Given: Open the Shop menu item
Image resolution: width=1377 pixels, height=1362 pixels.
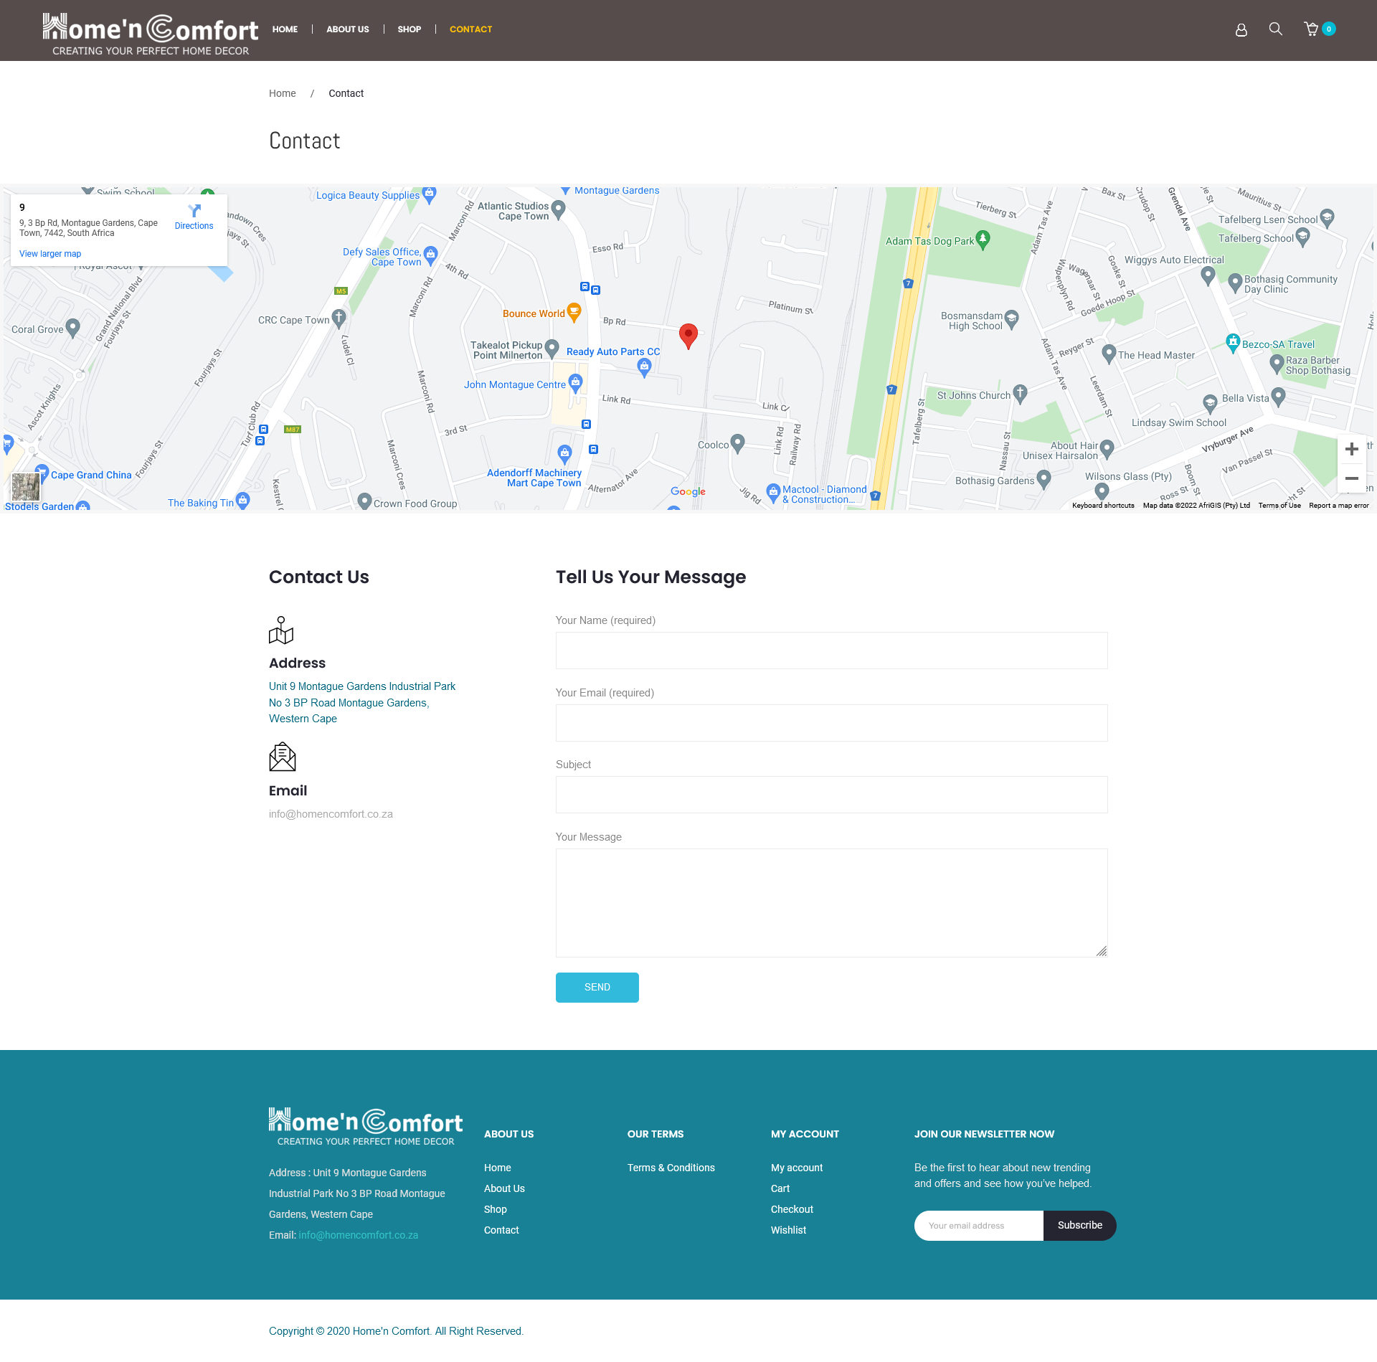Looking at the screenshot, I should click(x=409, y=29).
